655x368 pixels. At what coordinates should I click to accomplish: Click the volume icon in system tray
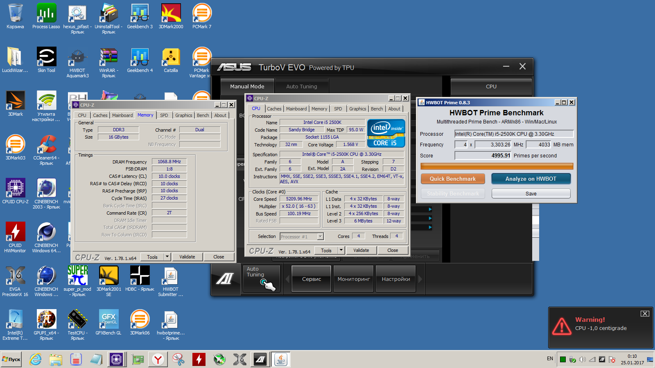(582, 359)
